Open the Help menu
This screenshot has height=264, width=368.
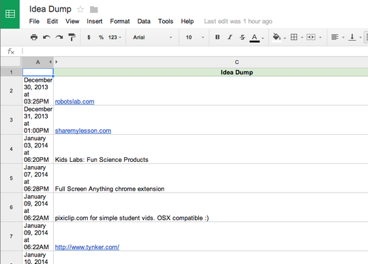pos(187,21)
